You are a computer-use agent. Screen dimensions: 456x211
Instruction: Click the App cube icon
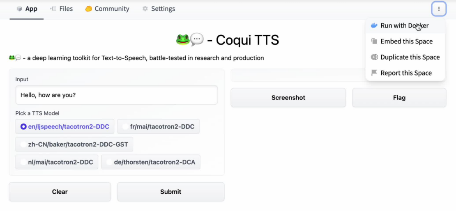pos(19,9)
